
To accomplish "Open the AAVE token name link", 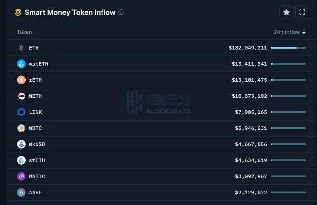I will coord(35,192).
